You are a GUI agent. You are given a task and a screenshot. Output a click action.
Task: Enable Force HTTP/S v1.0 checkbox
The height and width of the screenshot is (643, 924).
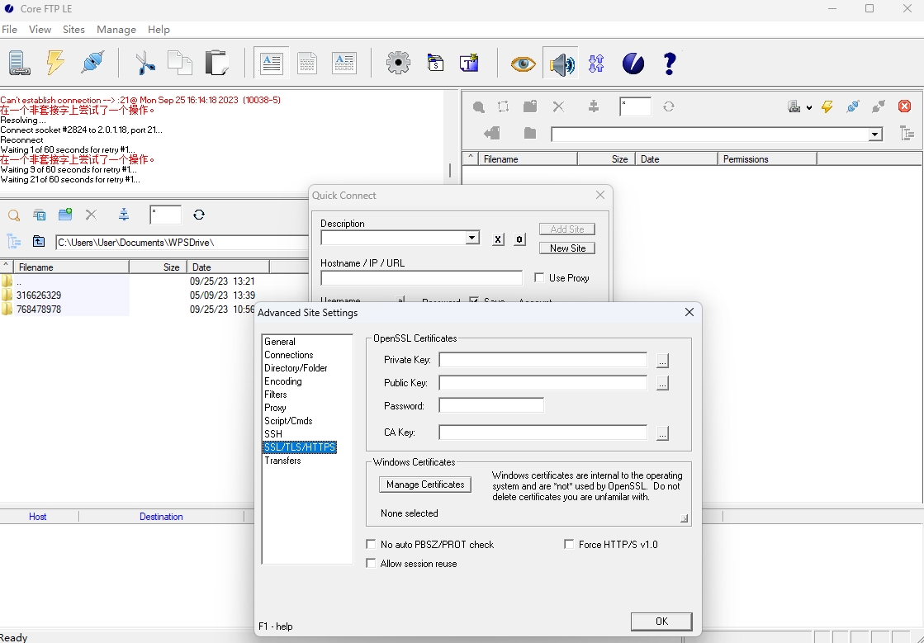coord(569,544)
